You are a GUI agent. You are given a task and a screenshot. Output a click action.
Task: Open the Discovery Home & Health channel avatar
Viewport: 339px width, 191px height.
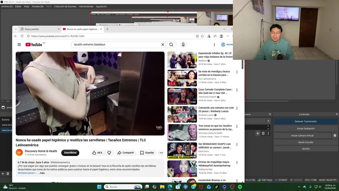(19, 153)
